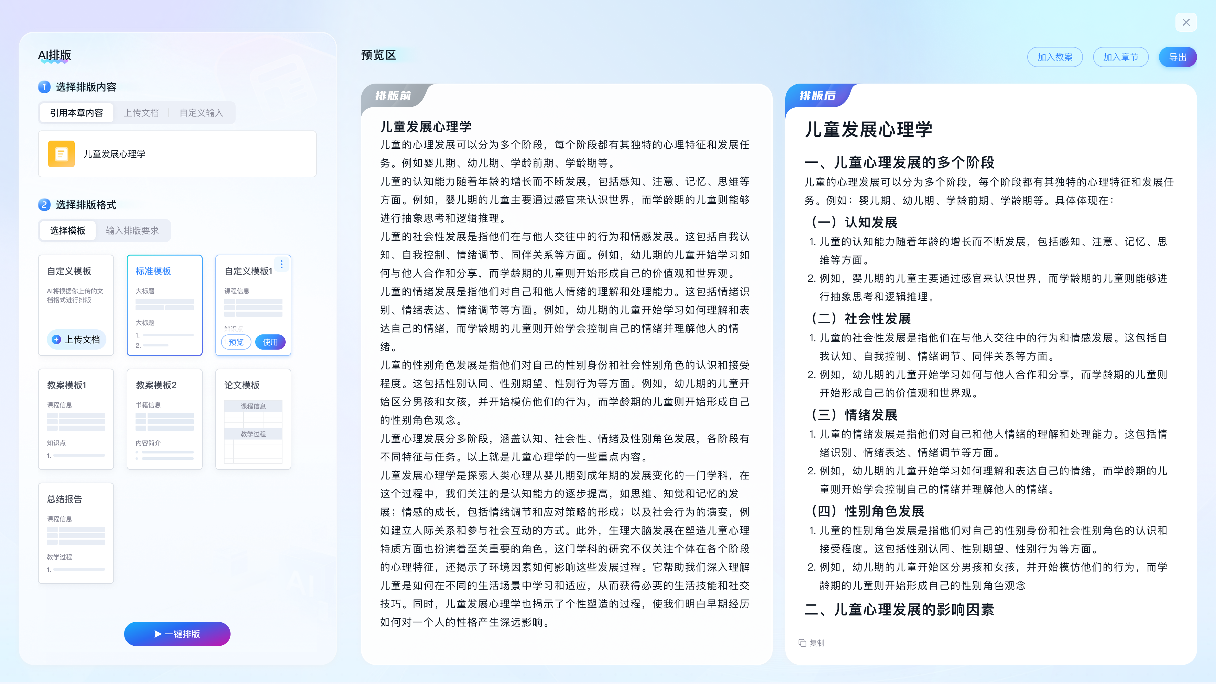Select the 标准模板 template card
The height and width of the screenshot is (684, 1216).
click(164, 305)
